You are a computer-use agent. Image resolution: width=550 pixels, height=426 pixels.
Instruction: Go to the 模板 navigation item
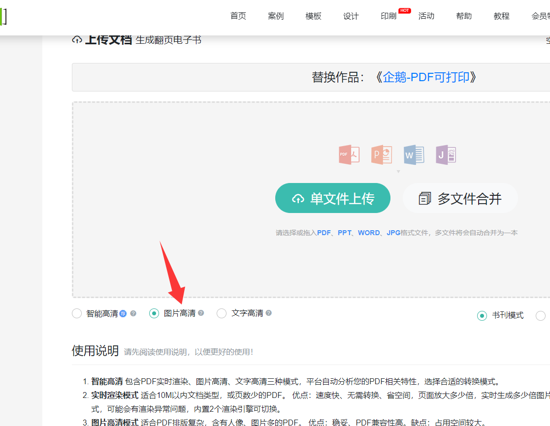(314, 16)
